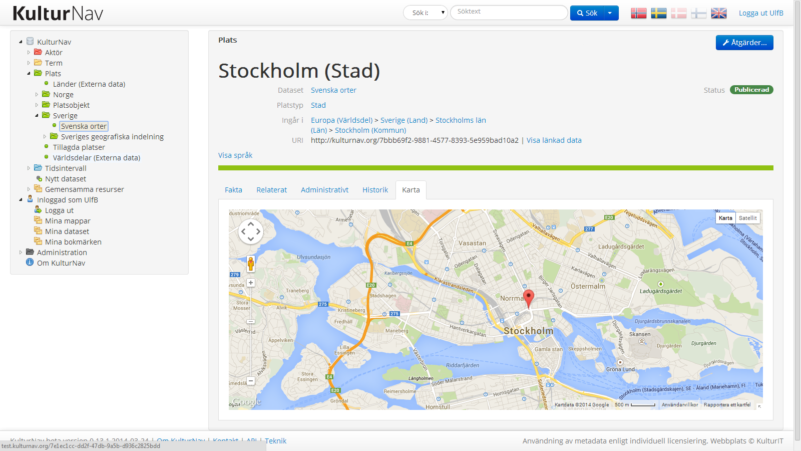801x451 pixels.
Task: Select the Norwegian flag language
Action: 638,13
